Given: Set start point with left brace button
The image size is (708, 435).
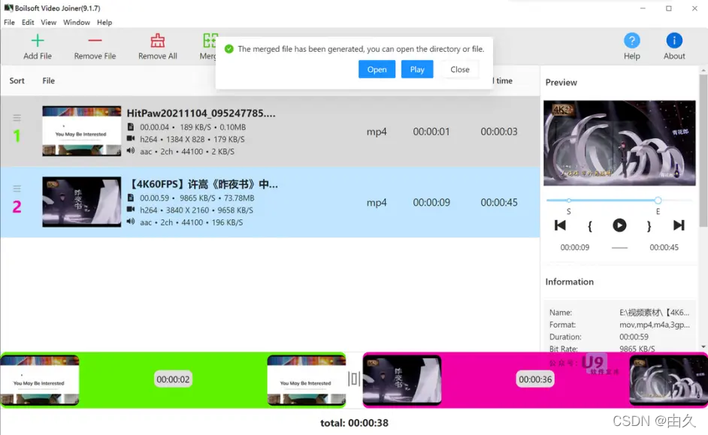Looking at the screenshot, I should (590, 225).
